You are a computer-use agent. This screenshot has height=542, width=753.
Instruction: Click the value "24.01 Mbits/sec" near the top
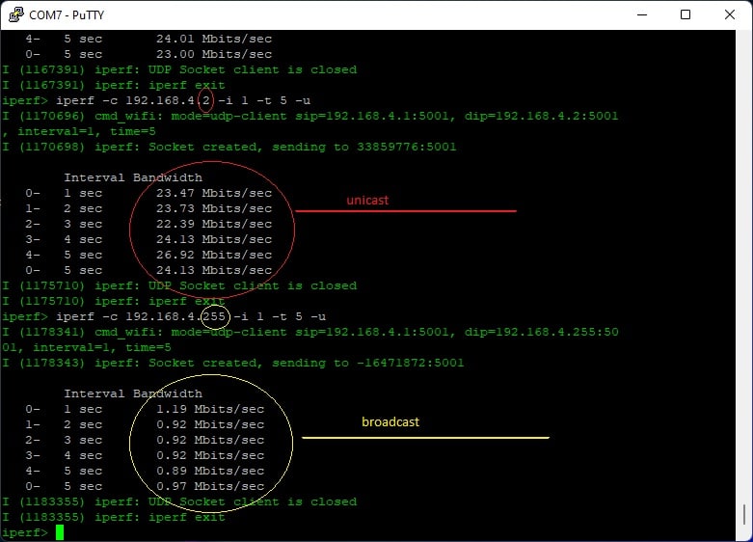coord(214,39)
